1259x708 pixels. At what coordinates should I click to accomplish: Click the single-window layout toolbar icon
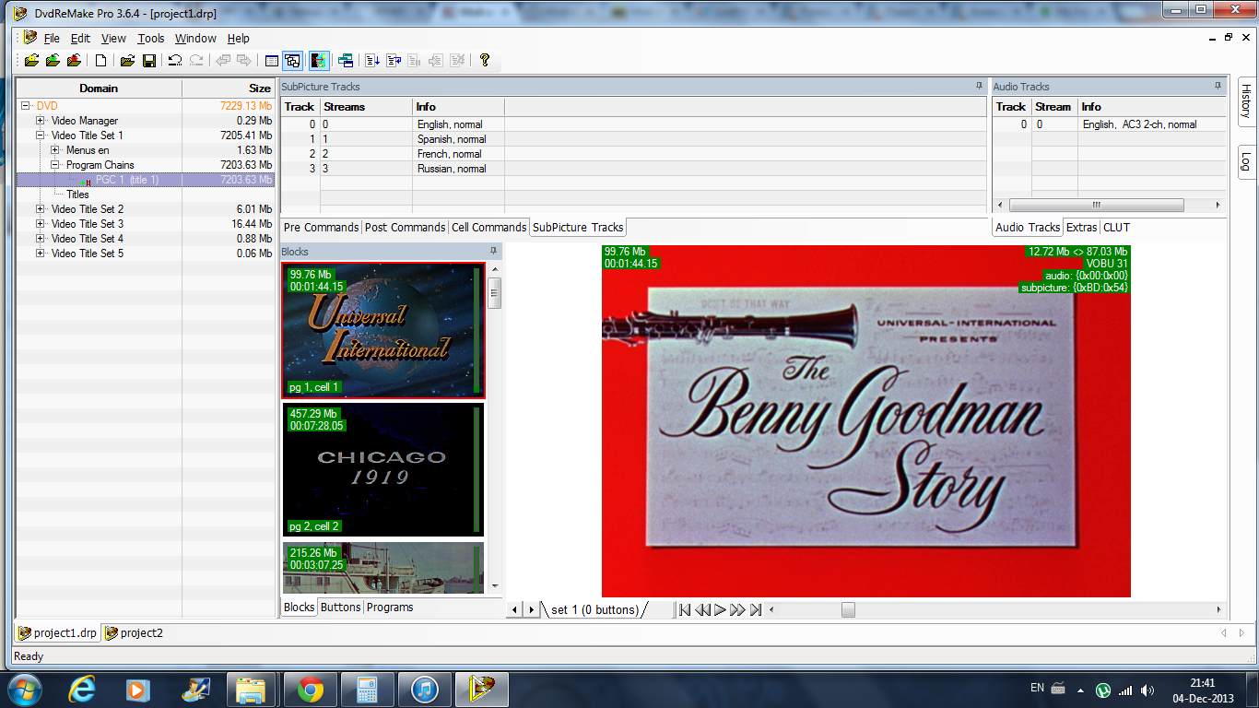point(271,61)
